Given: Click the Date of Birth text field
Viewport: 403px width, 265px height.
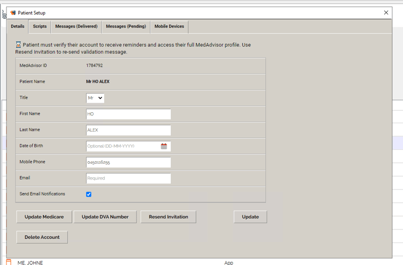Looking at the screenshot, I should 123,146.
